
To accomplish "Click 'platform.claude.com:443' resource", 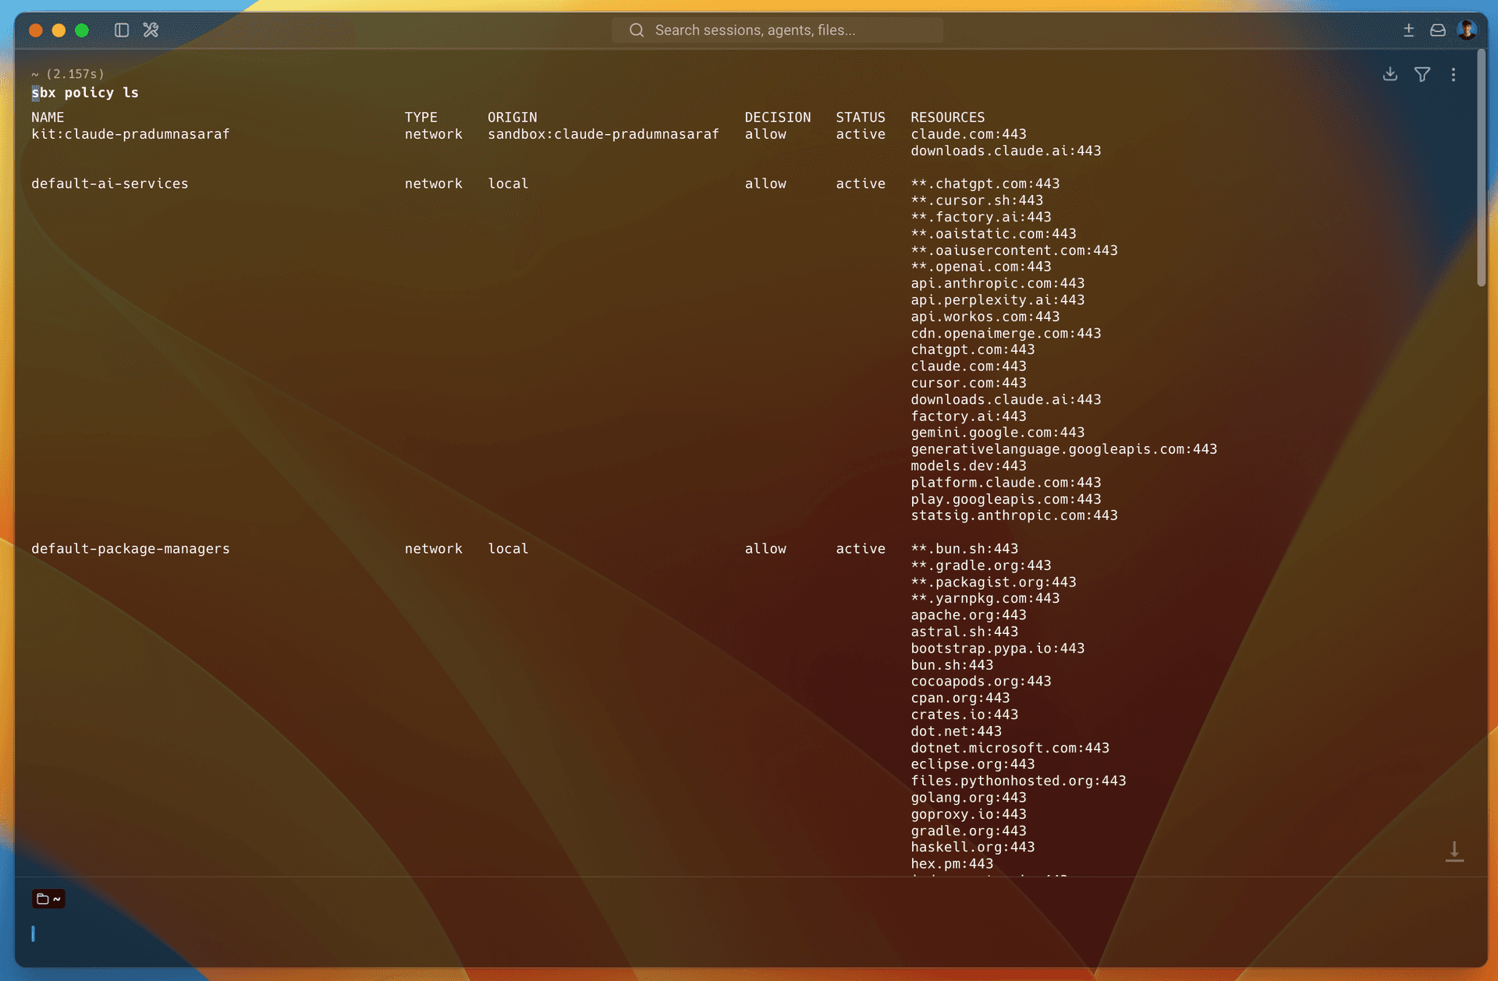I will tap(1006, 482).
